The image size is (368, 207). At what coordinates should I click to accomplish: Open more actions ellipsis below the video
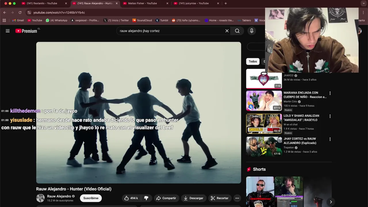[x=237, y=198]
